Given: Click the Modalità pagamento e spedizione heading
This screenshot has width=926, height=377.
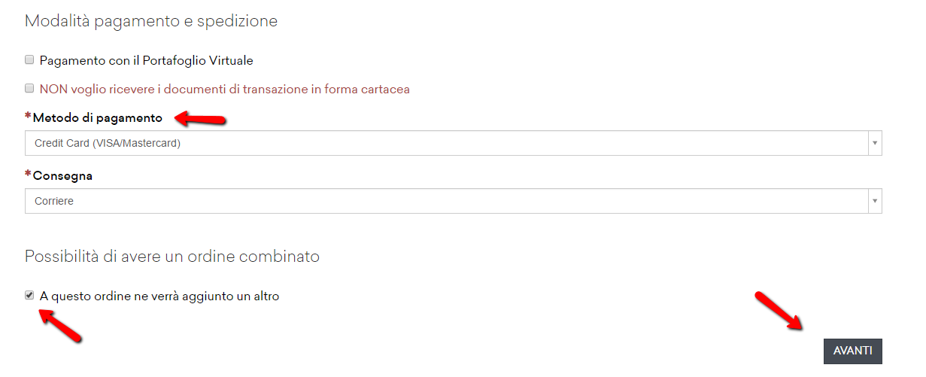Looking at the screenshot, I should pyautogui.click(x=151, y=21).
